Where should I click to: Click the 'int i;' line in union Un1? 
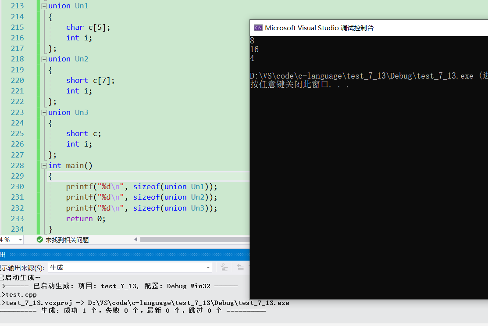tap(79, 38)
